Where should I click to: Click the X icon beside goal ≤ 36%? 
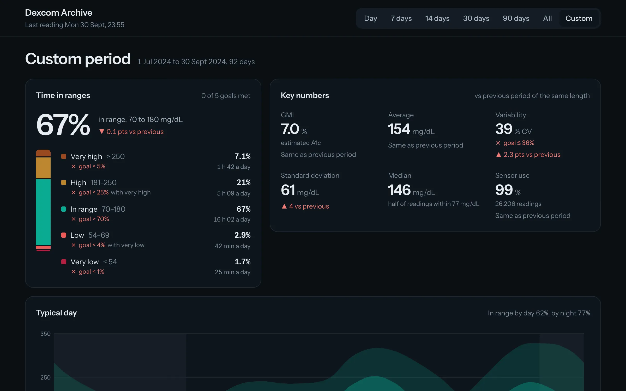pyautogui.click(x=498, y=143)
